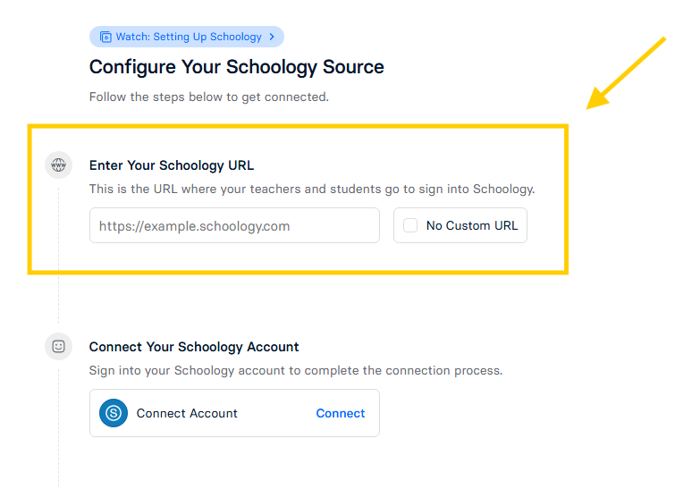The width and height of the screenshot is (675, 489).
Task: Click the Configure Your Schoology Source title
Action: tap(236, 67)
